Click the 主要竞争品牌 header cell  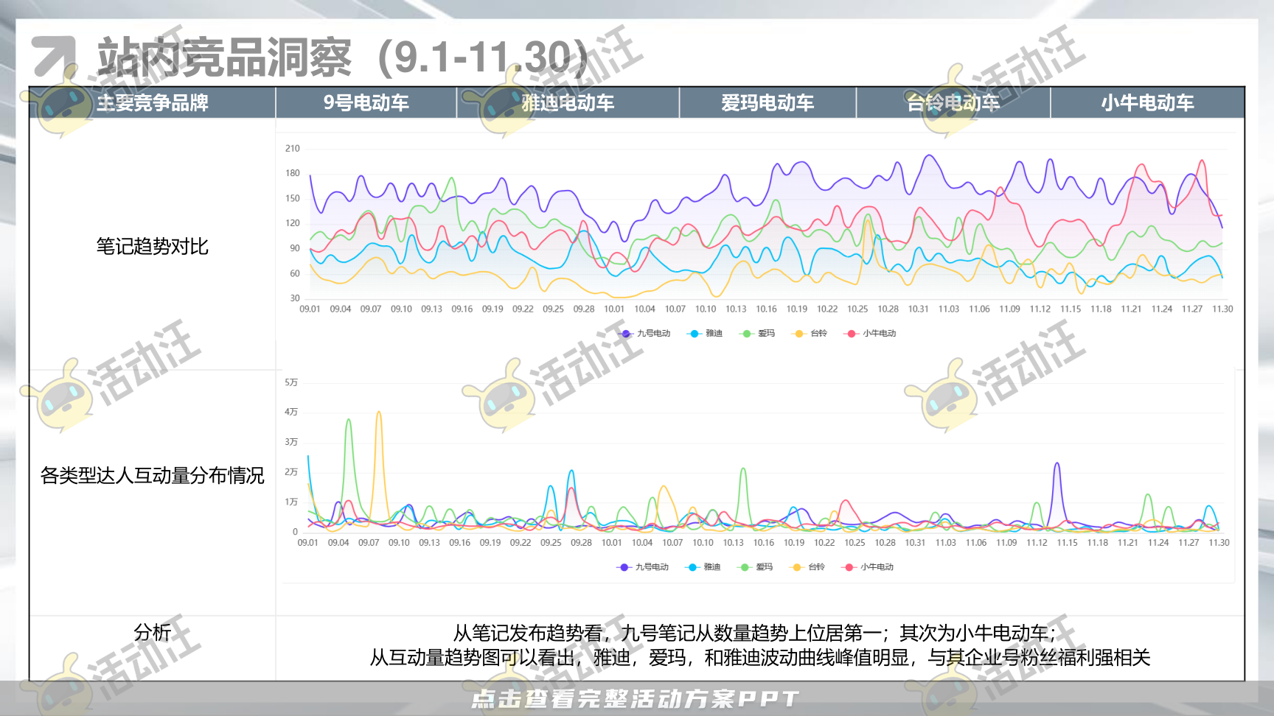pos(153,102)
